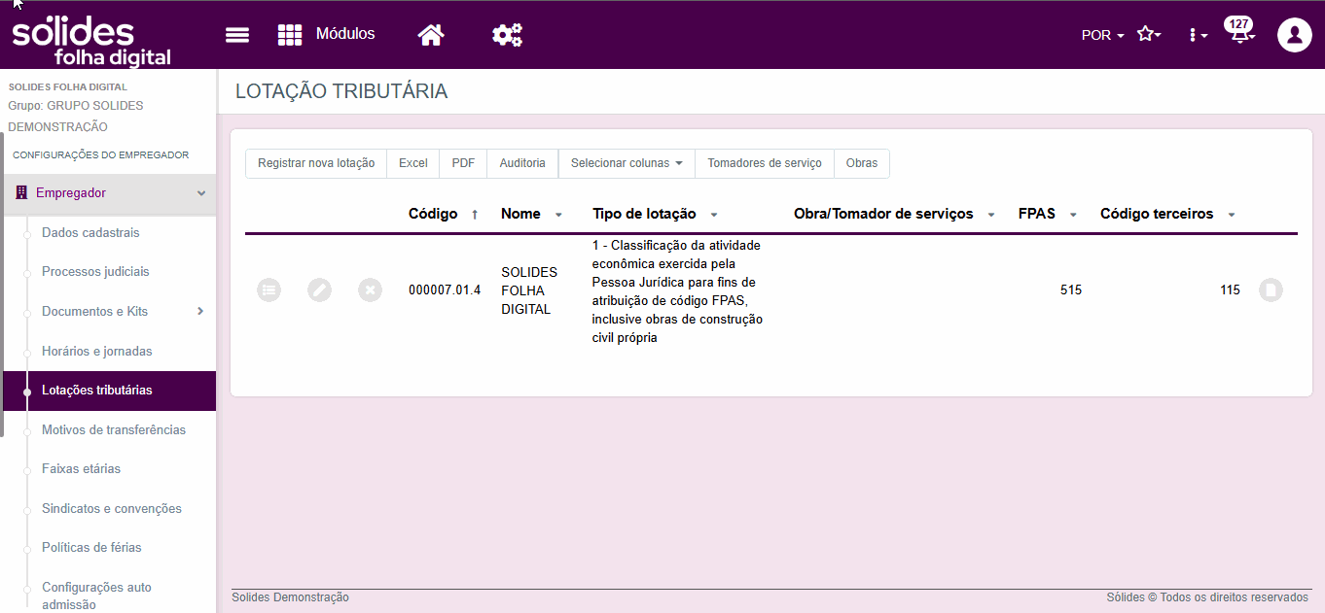Click the Tipo de lotação description text
1325x613 pixels.
(677, 291)
